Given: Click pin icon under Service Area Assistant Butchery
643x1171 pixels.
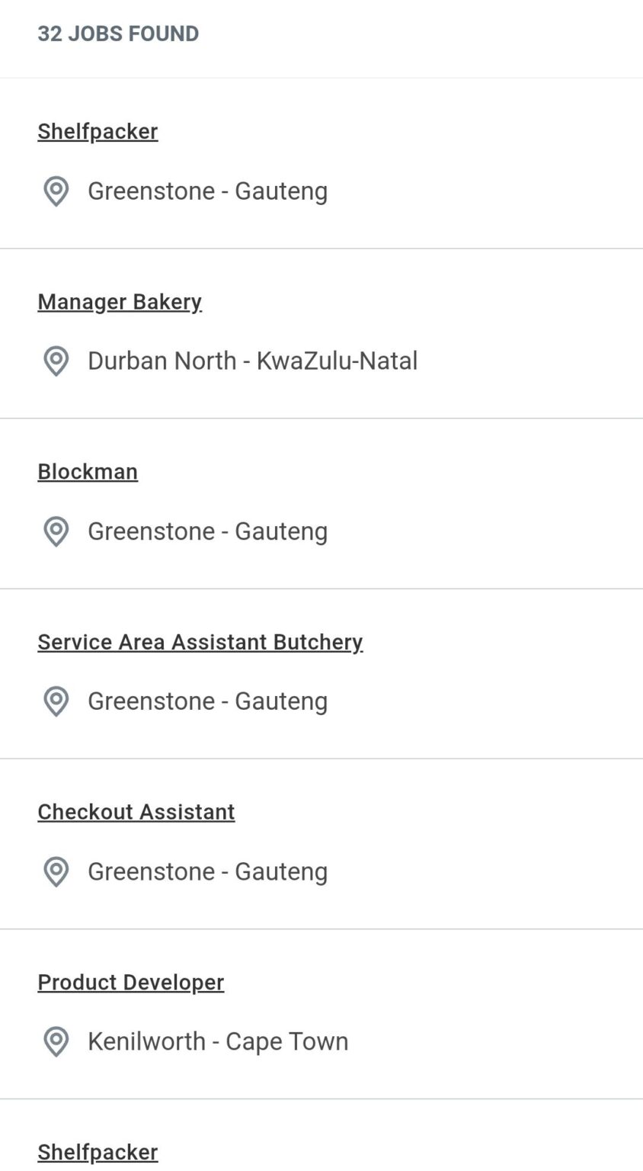Looking at the screenshot, I should pos(56,701).
